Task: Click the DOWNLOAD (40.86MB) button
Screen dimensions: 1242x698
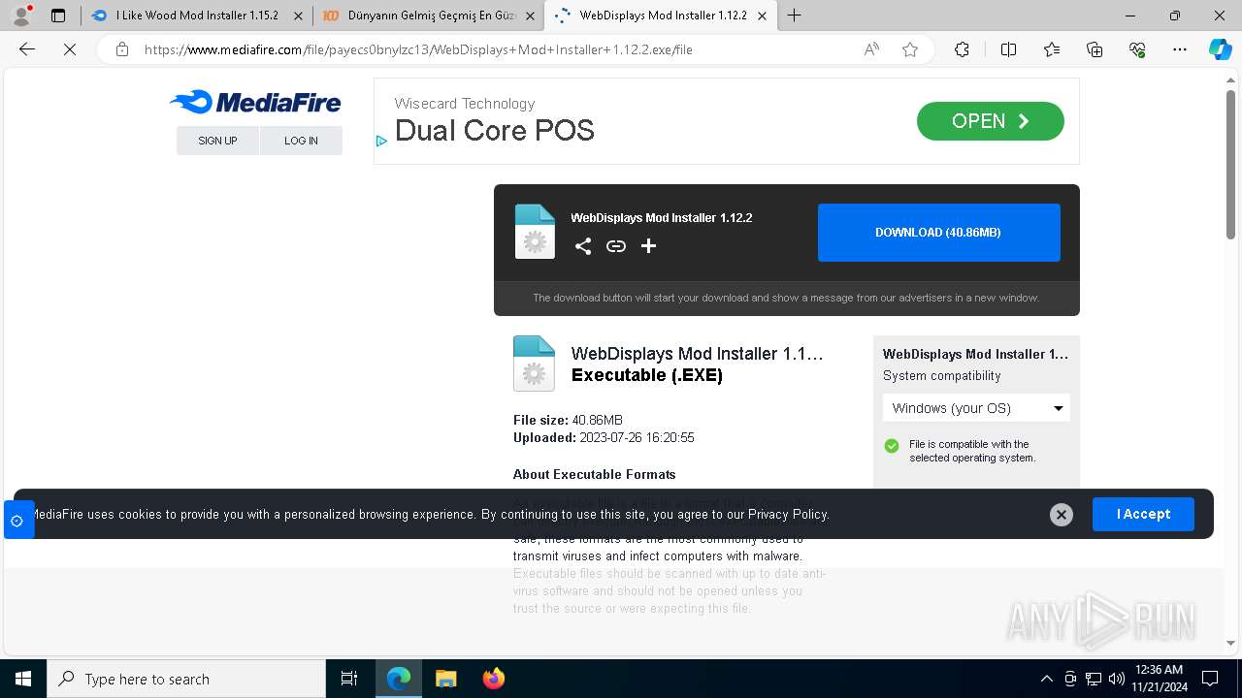Action: 938,233
